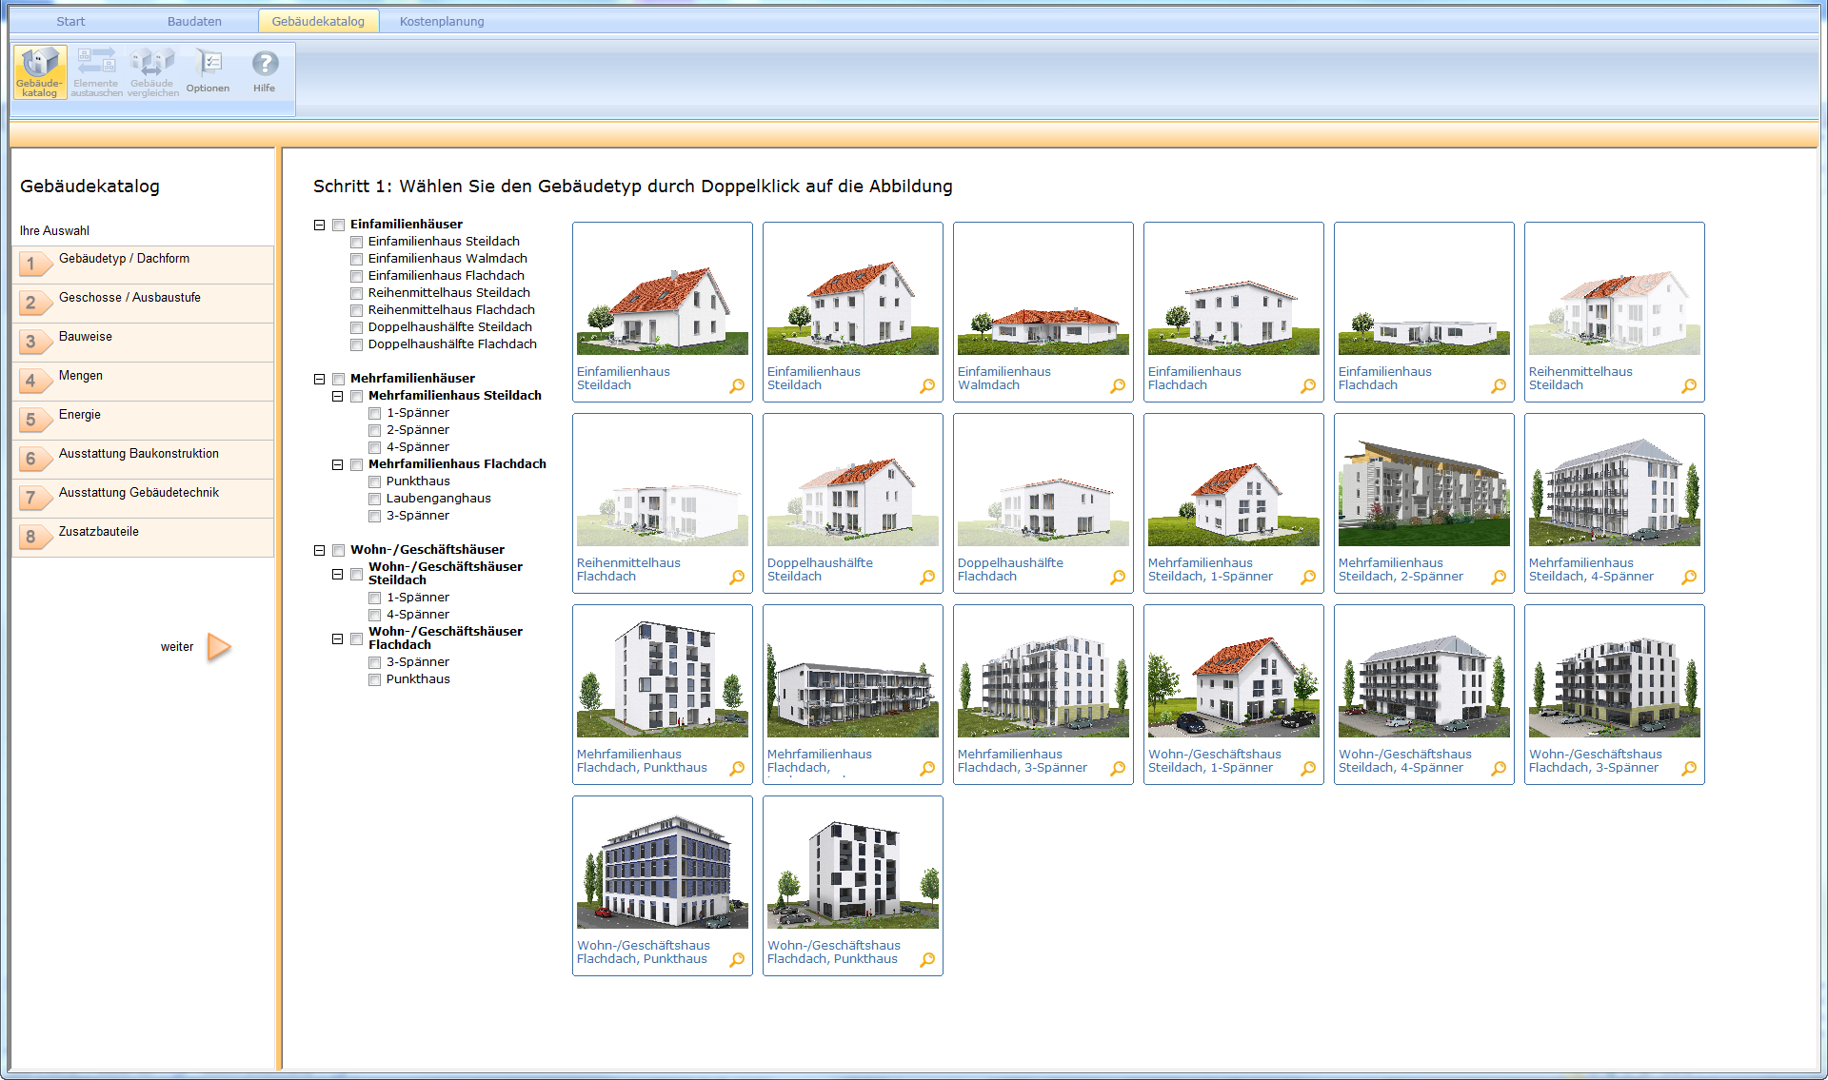This screenshot has width=1828, height=1080.
Task: Check the Einfamilienhaus Walmdach checkbox
Action: pos(357,259)
